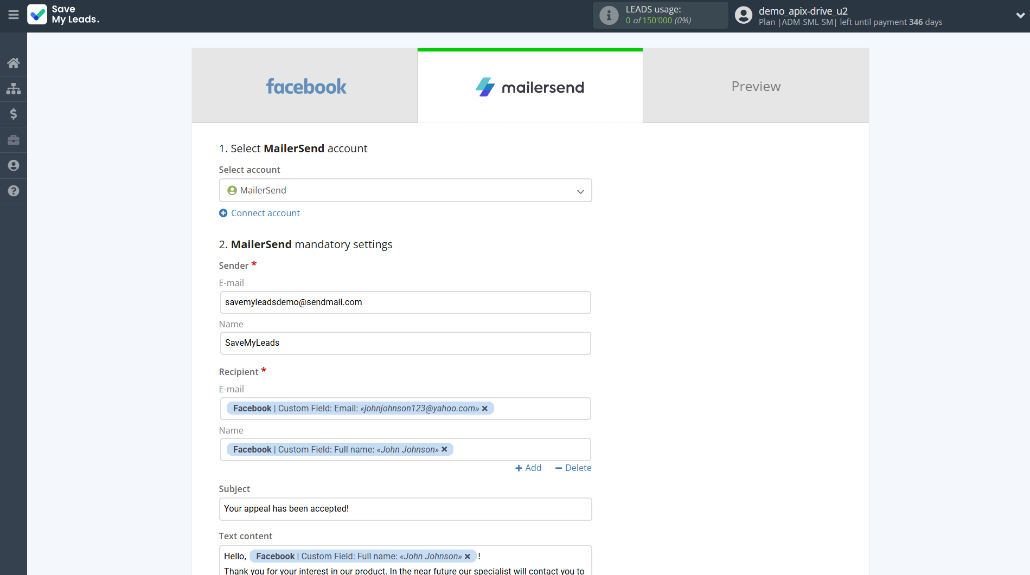Switch to the Facebook tab
The image size is (1030, 575).
tap(305, 86)
